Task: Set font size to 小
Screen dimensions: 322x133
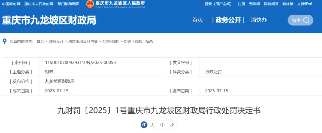Action: [172, 125]
